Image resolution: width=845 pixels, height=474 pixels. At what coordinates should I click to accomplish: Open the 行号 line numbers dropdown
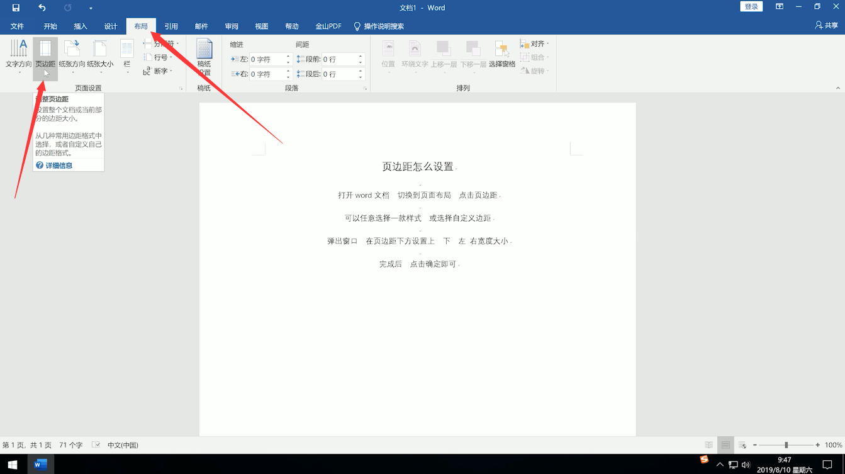pyautogui.click(x=158, y=57)
